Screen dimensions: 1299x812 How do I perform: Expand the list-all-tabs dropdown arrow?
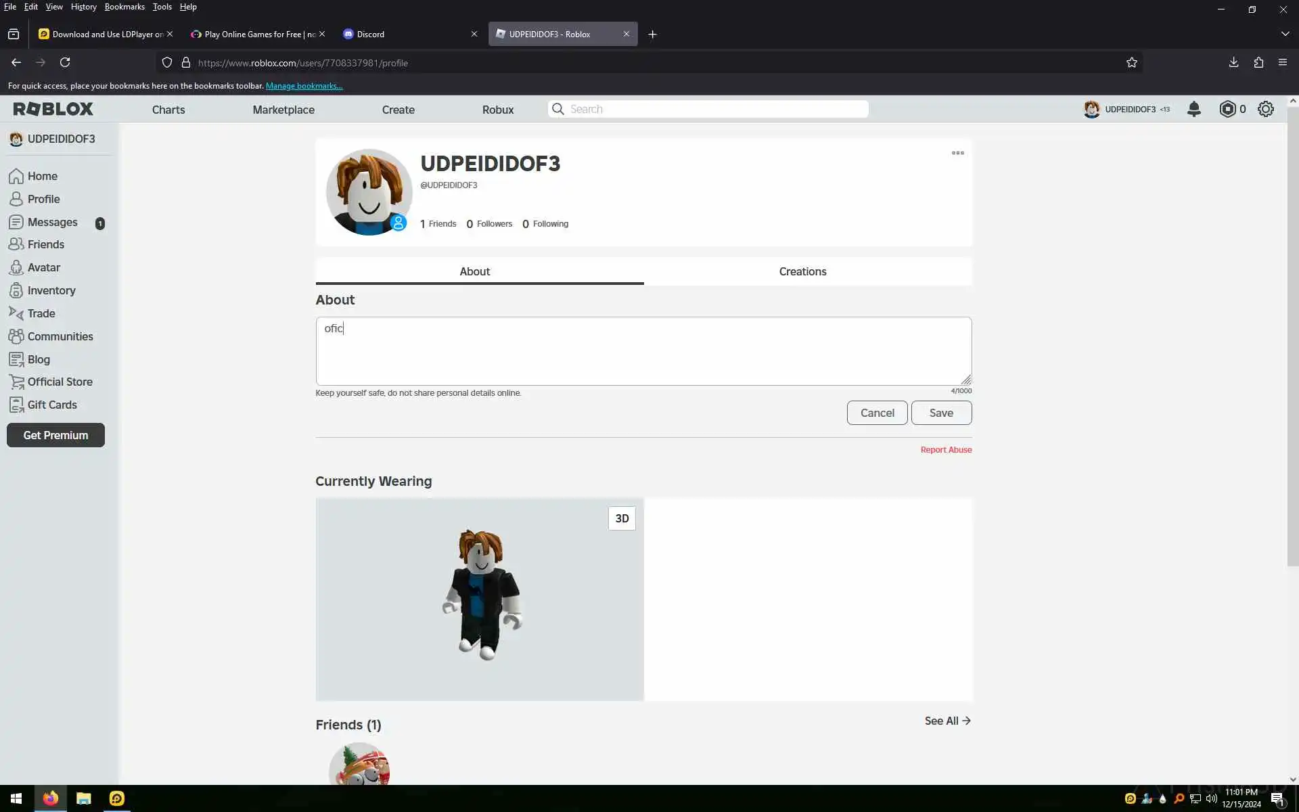point(1285,34)
